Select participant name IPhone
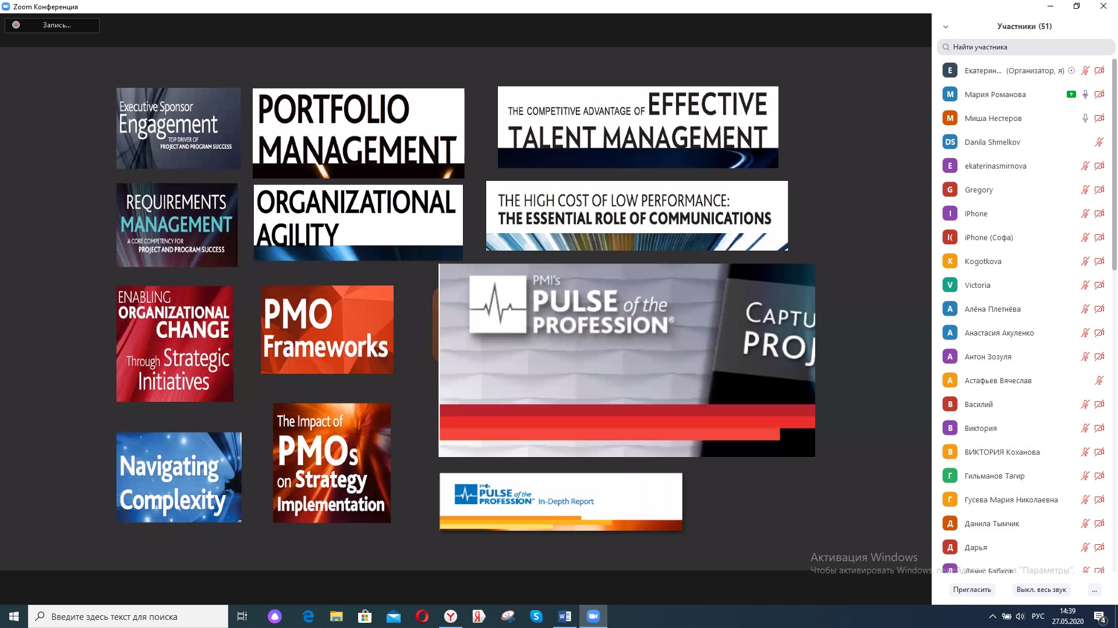The width and height of the screenshot is (1118, 628). (976, 213)
